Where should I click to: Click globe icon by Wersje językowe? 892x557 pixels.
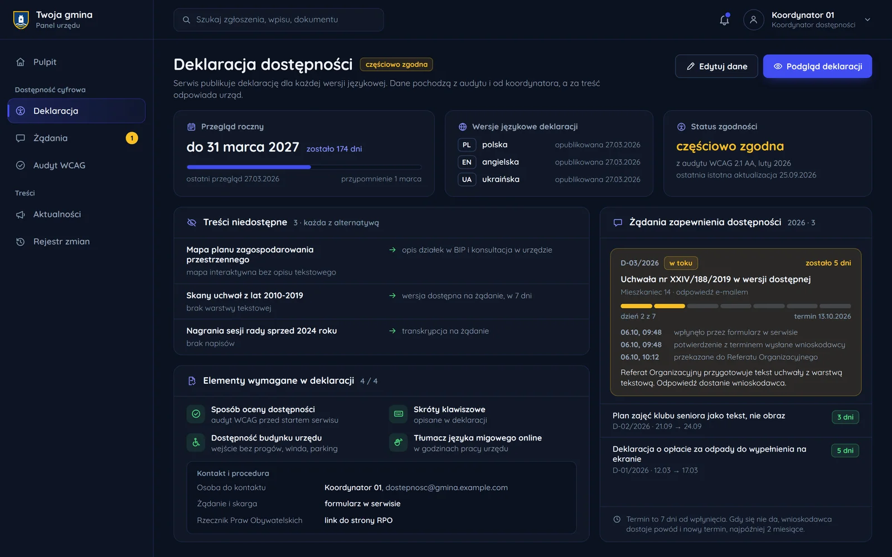(x=462, y=127)
